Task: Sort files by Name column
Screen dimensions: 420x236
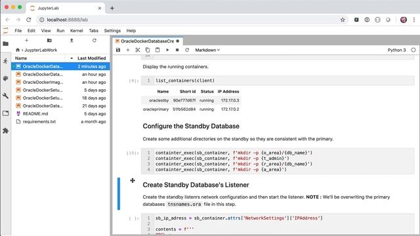Action: coord(21,58)
